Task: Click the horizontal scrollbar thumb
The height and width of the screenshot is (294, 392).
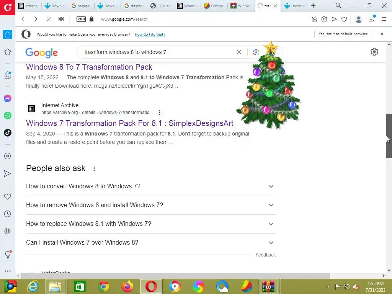Action: point(175,276)
